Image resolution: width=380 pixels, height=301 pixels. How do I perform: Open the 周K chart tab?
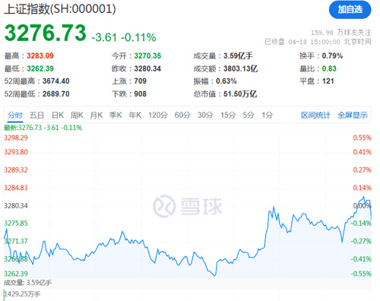(x=77, y=116)
